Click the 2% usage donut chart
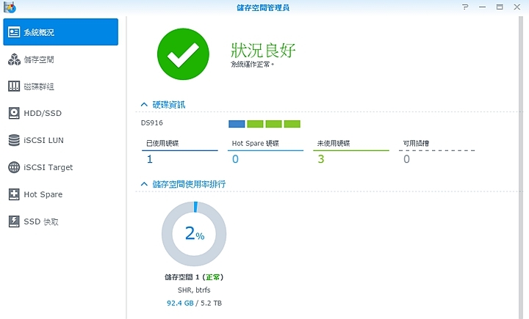Viewport: 529px width, 319px height. [x=194, y=234]
